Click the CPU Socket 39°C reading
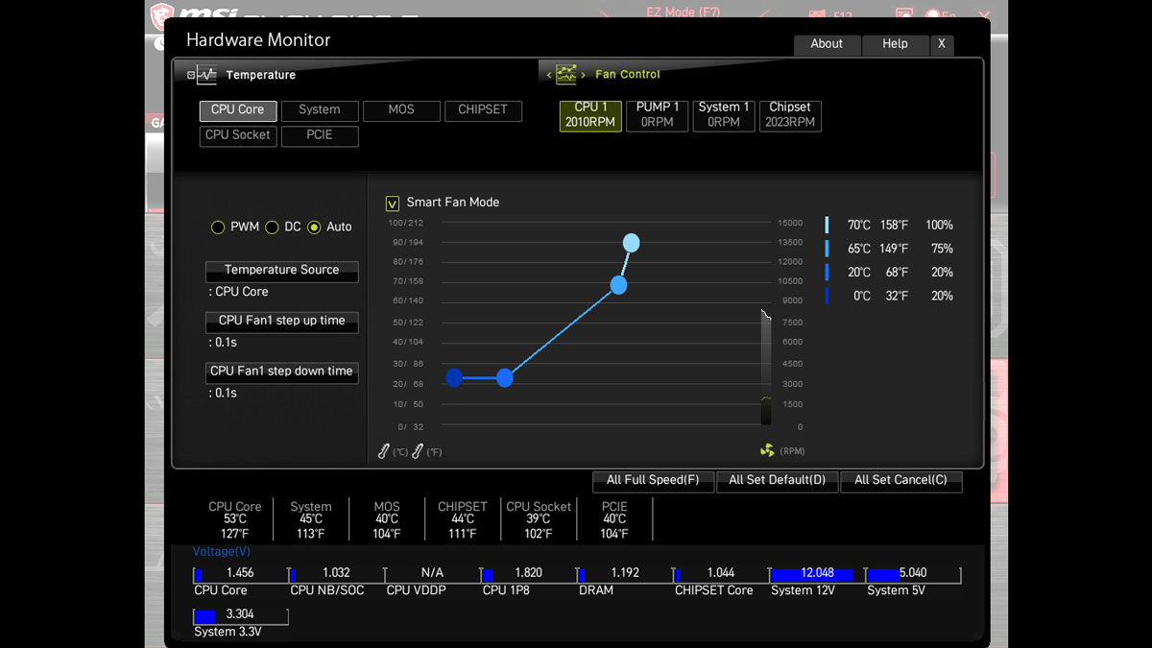This screenshot has height=648, width=1152. (x=539, y=520)
